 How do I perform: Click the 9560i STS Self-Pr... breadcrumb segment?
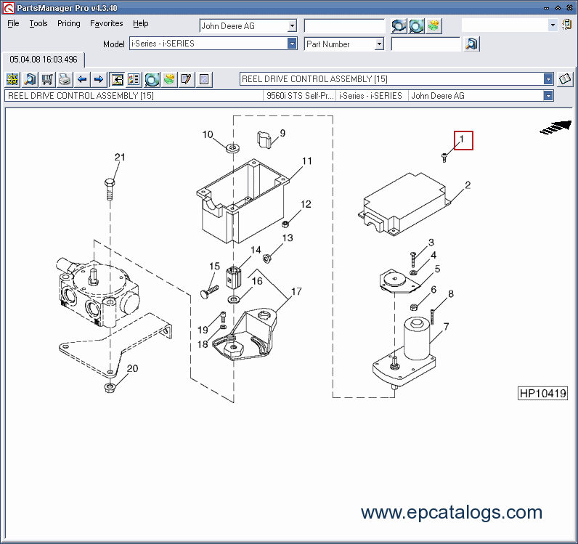[300, 96]
